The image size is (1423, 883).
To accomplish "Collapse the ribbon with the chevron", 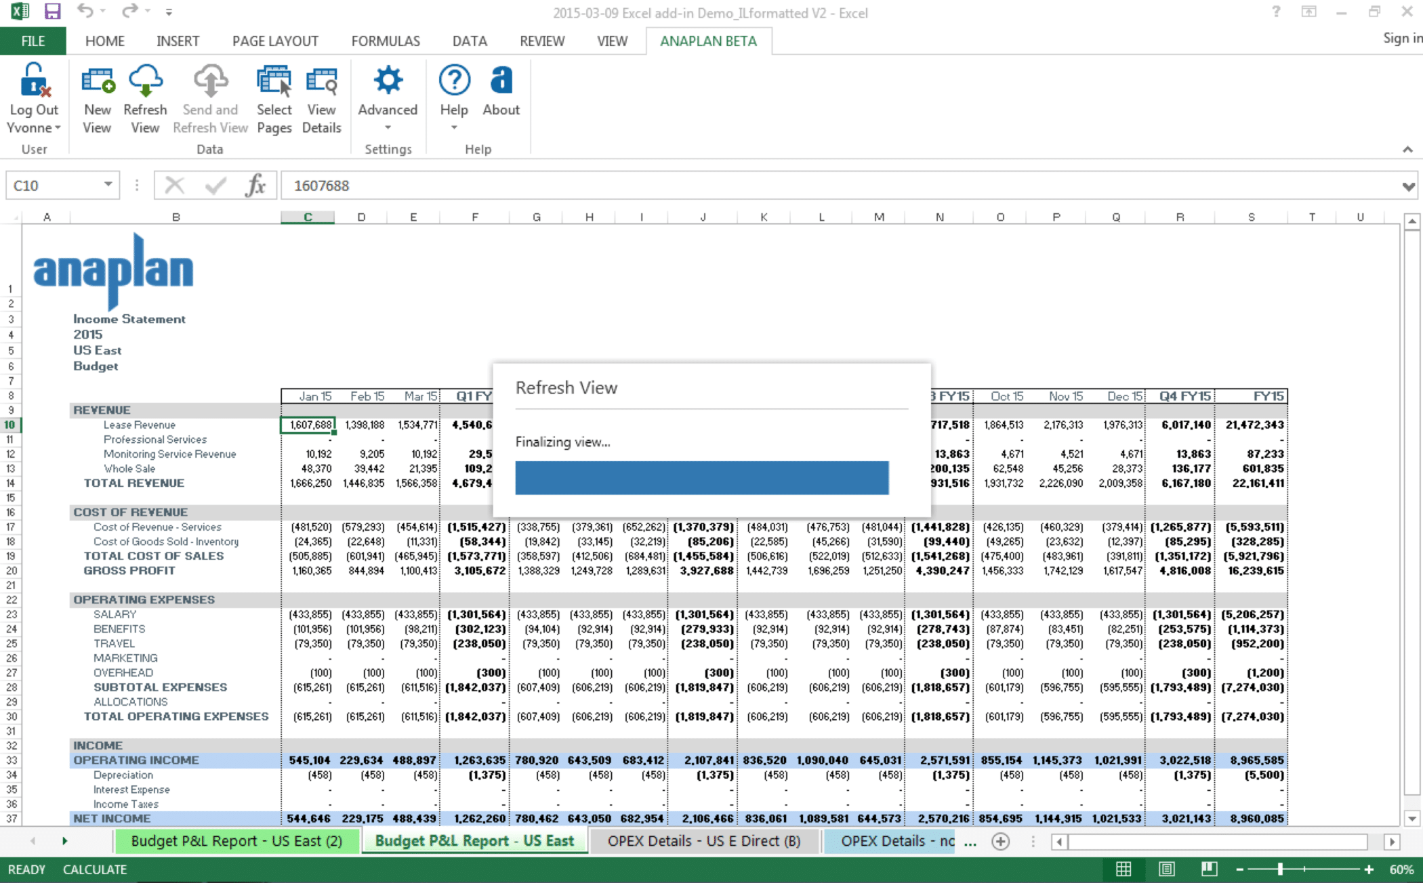I will pos(1407,149).
